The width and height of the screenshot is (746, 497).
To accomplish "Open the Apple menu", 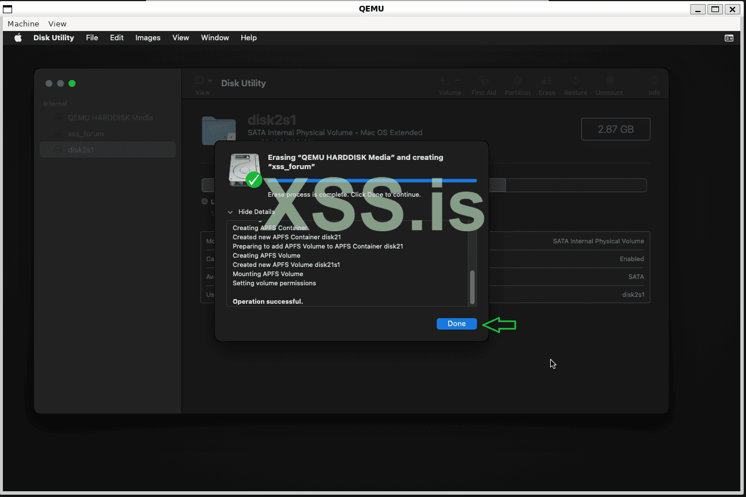I will click(x=18, y=38).
